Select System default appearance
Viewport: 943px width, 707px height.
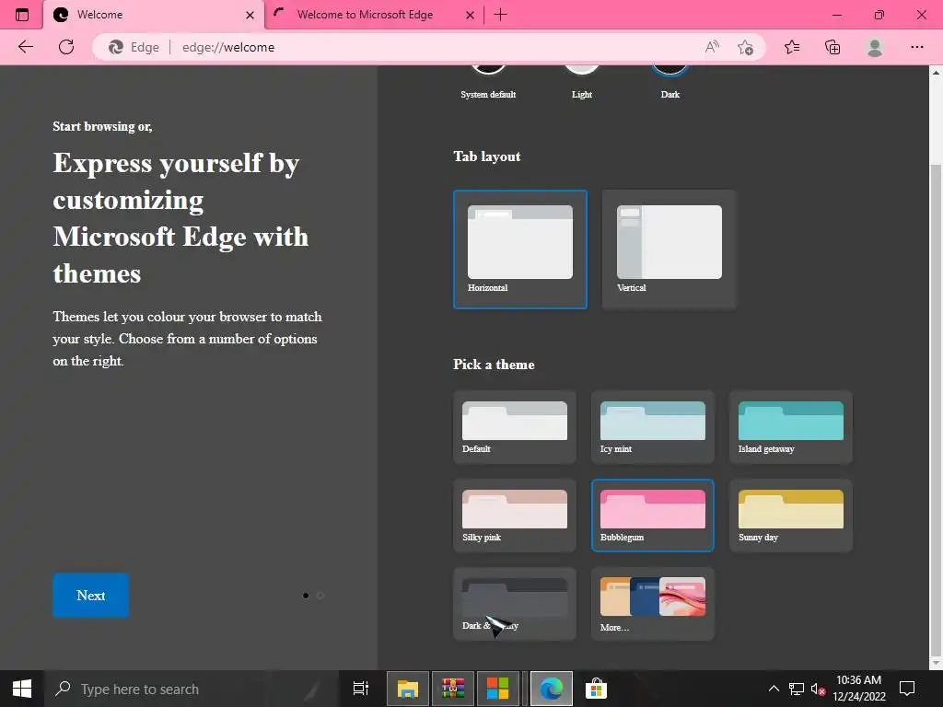point(488,82)
